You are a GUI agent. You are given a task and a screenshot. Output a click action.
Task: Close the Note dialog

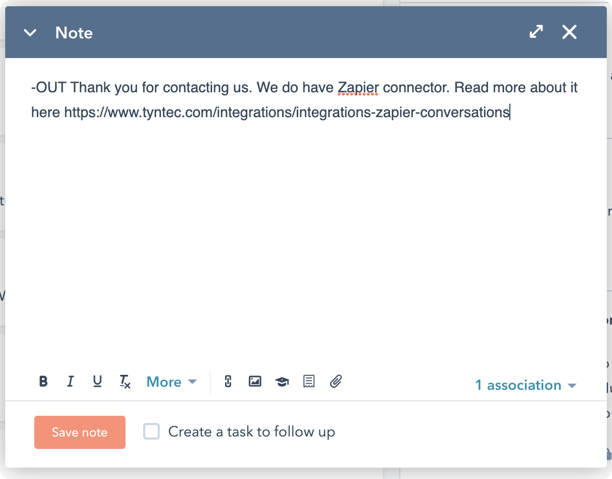(569, 32)
